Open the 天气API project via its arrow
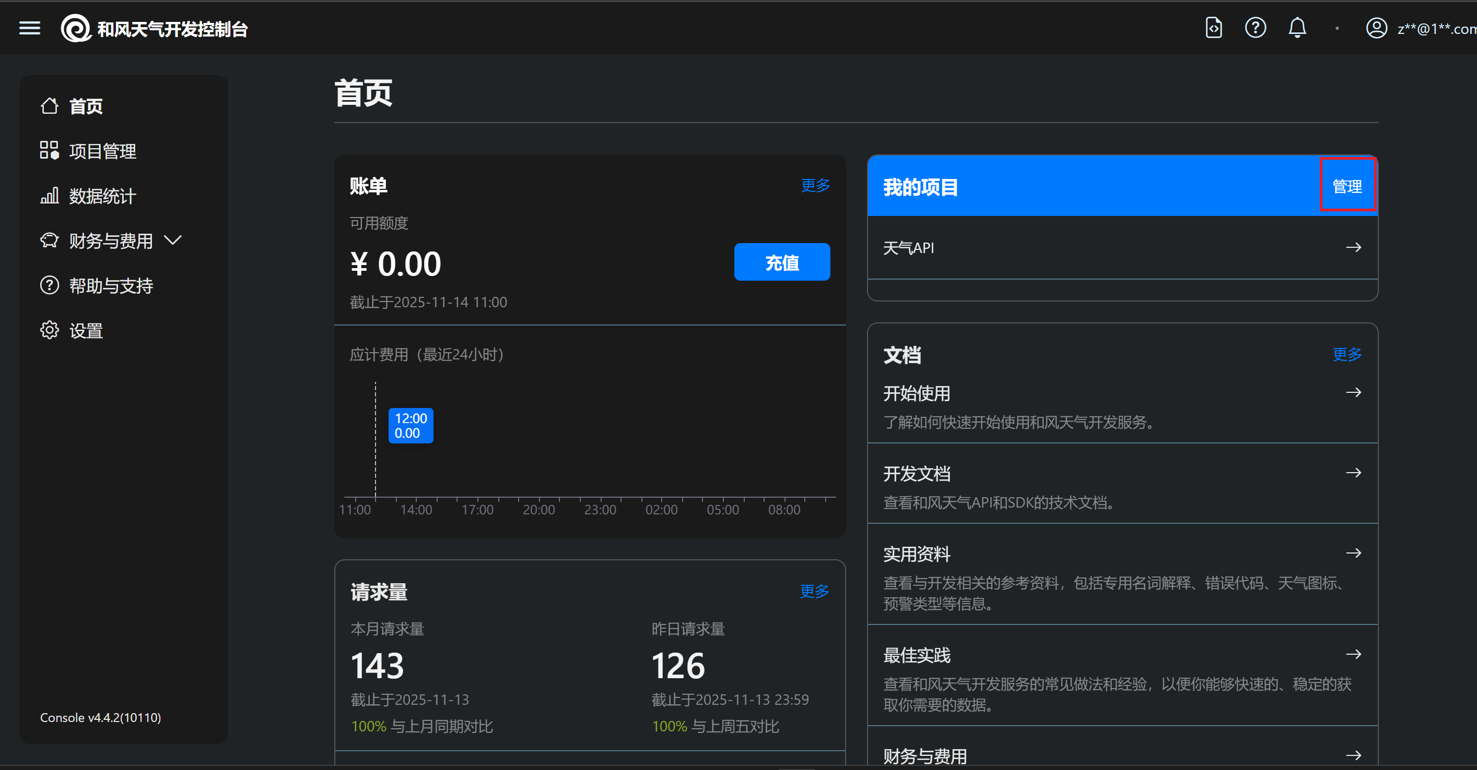The height and width of the screenshot is (770, 1477). pyautogui.click(x=1354, y=247)
